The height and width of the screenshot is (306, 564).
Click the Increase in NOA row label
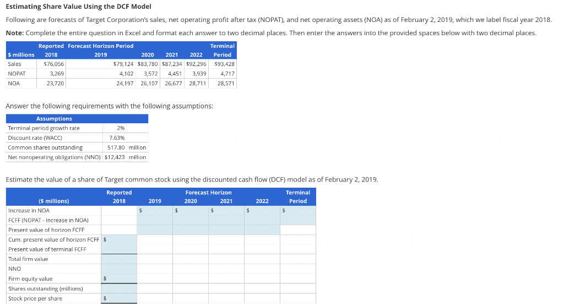(x=29, y=210)
